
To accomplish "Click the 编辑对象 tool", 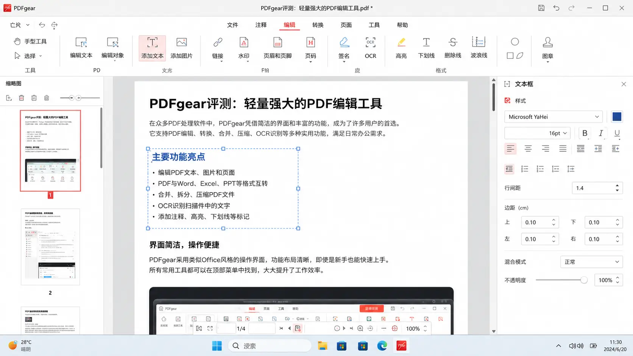I will coord(113,48).
